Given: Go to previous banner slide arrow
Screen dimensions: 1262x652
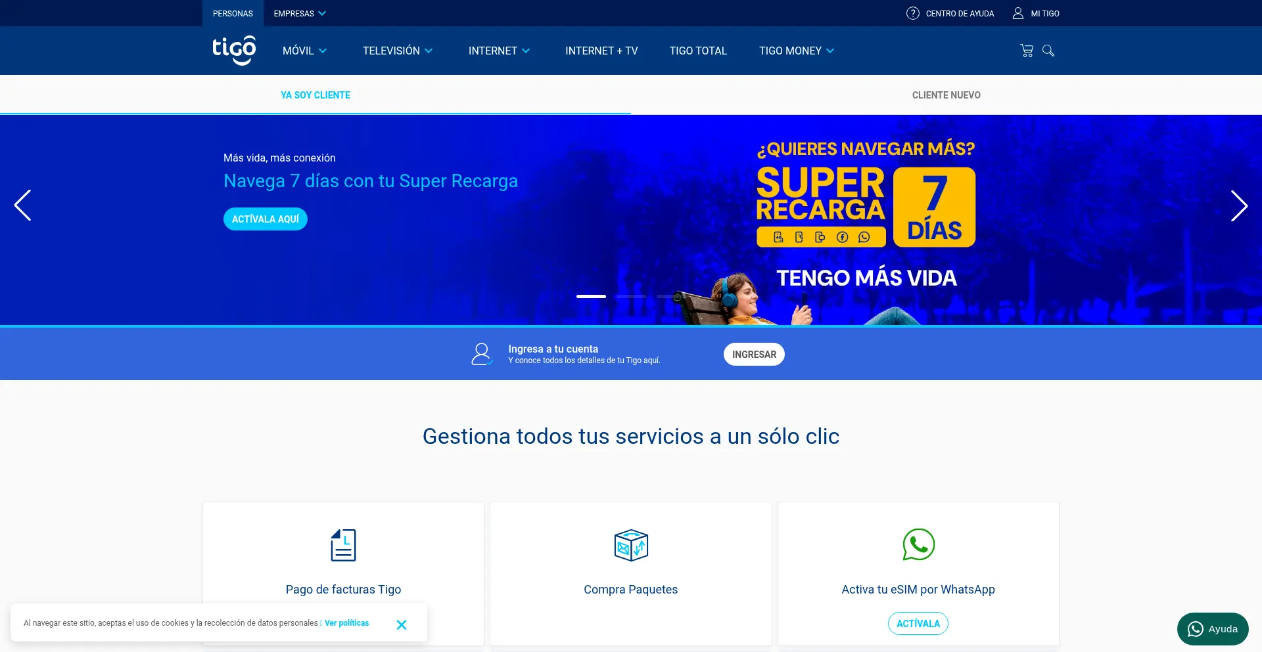Looking at the screenshot, I should tap(23, 206).
